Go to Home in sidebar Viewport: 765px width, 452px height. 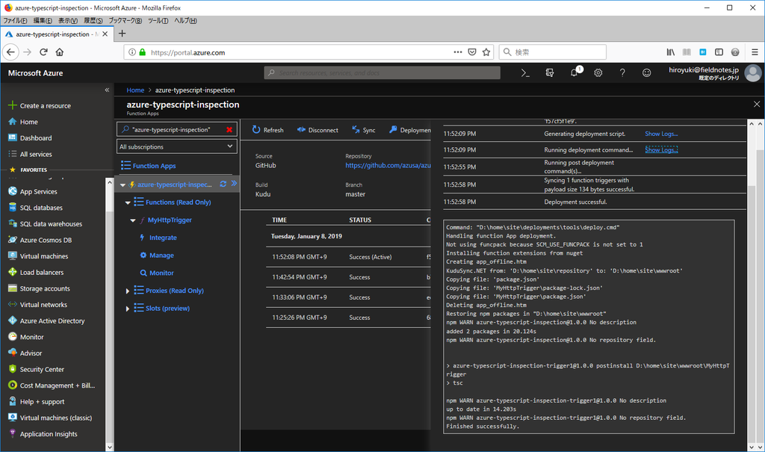(23, 122)
